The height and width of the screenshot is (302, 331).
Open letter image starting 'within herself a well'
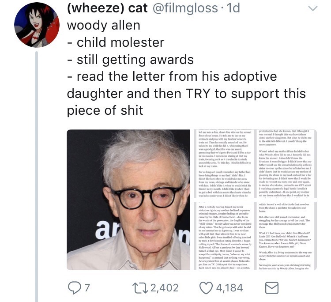(x=286, y=236)
